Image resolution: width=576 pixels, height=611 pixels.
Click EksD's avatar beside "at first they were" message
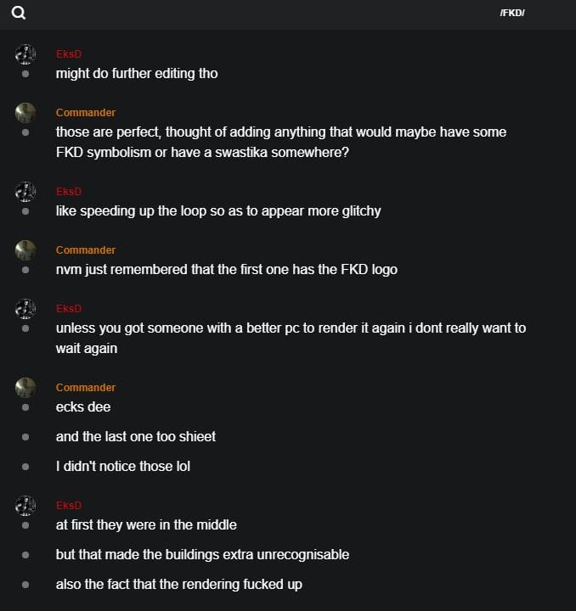(25, 506)
